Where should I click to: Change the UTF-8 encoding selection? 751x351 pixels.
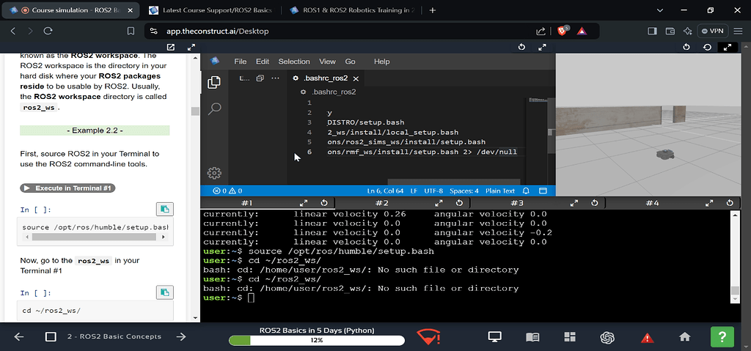click(433, 191)
